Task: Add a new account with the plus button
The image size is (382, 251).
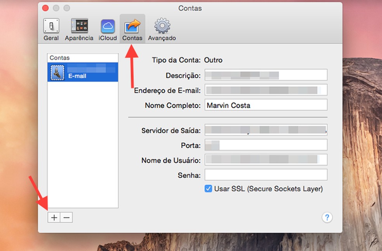Action: coord(54,217)
